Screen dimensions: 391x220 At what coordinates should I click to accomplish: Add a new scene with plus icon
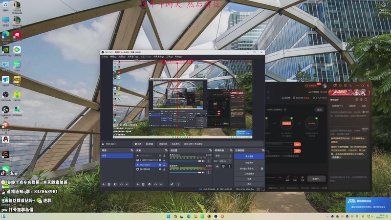click(103, 184)
